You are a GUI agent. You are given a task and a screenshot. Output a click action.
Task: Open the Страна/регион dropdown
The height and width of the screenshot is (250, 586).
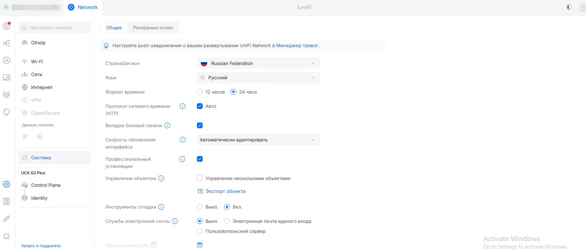[x=258, y=63]
